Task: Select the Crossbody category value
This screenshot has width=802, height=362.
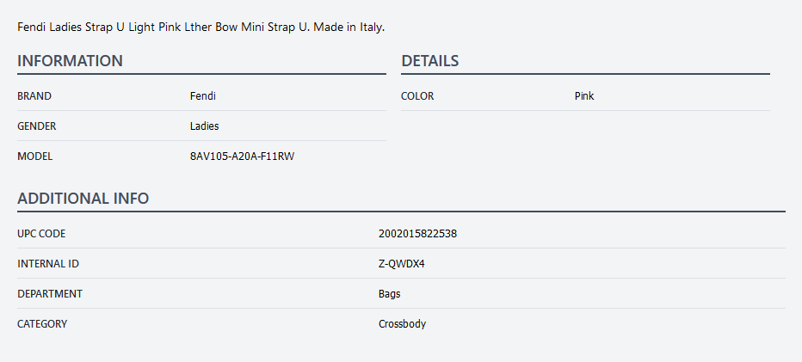Action: [x=402, y=324]
